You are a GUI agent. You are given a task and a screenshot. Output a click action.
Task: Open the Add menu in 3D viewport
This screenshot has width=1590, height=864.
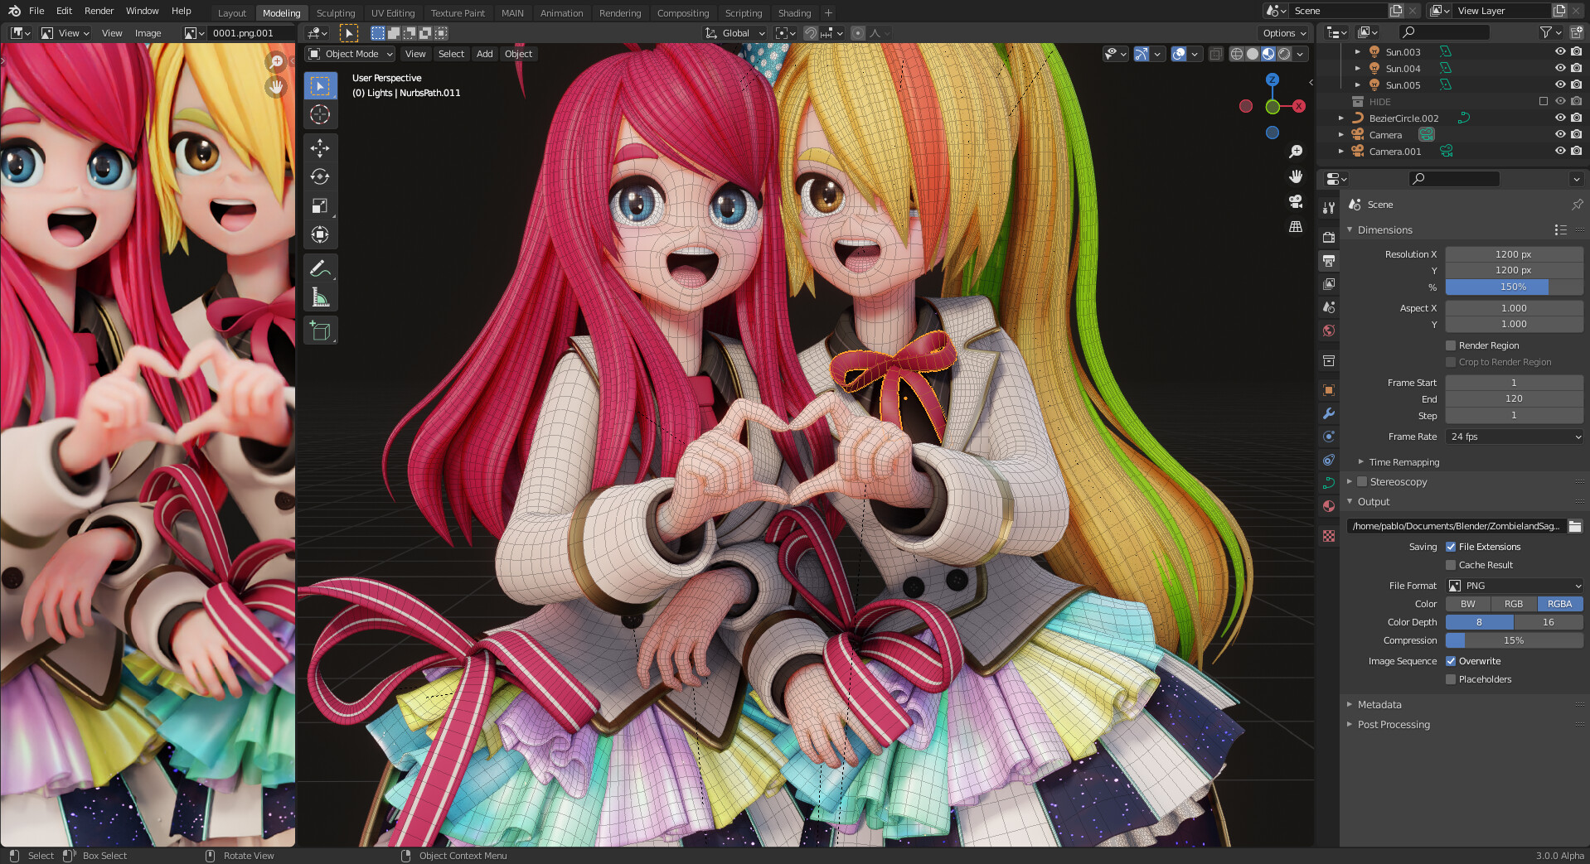[x=485, y=54]
